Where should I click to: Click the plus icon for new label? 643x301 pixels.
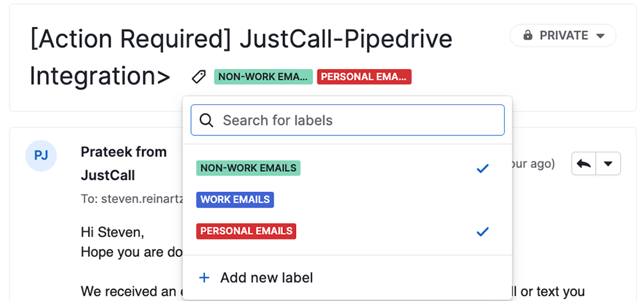[x=204, y=278]
